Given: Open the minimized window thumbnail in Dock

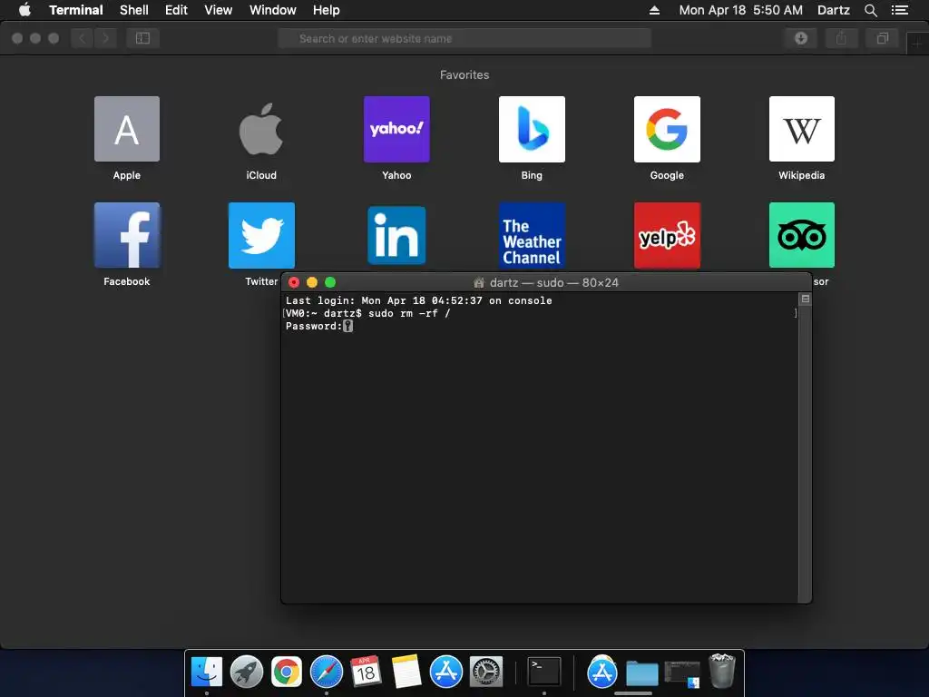Looking at the screenshot, I should (682, 674).
